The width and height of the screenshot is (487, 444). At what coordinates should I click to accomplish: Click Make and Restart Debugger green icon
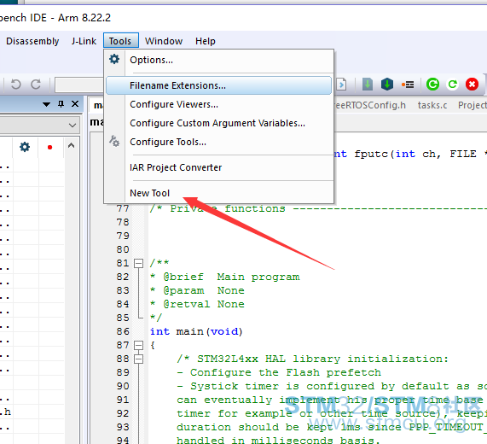coord(432,85)
